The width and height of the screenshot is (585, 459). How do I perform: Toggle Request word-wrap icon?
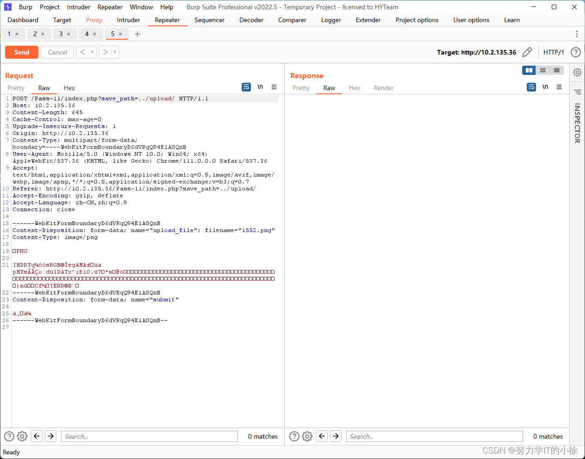point(246,87)
